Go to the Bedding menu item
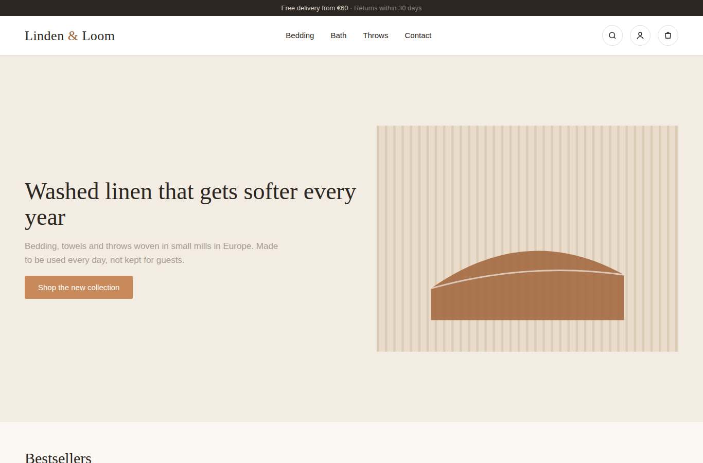The height and width of the screenshot is (463, 703). [x=300, y=35]
